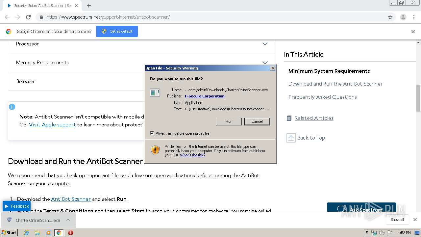The image size is (421, 237).
Task: Click the browser back arrow
Action: (x=7, y=17)
